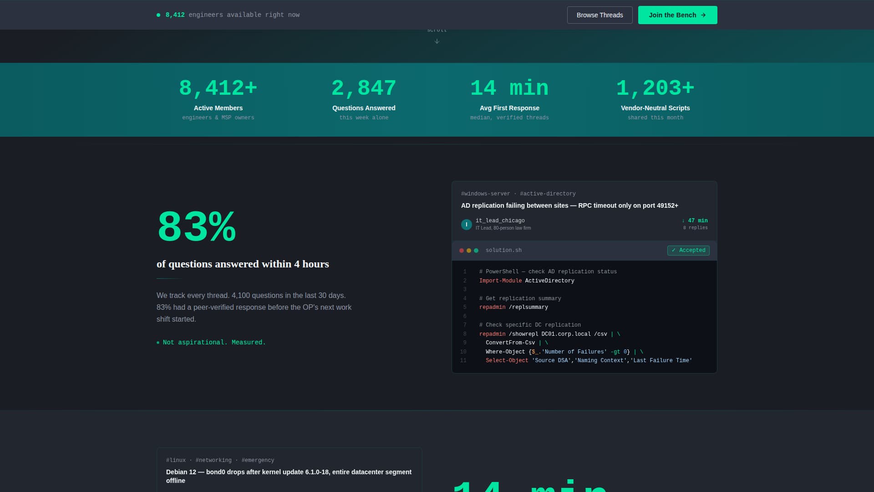
Task: Open the #windows-server channel tag
Action: coord(485,194)
